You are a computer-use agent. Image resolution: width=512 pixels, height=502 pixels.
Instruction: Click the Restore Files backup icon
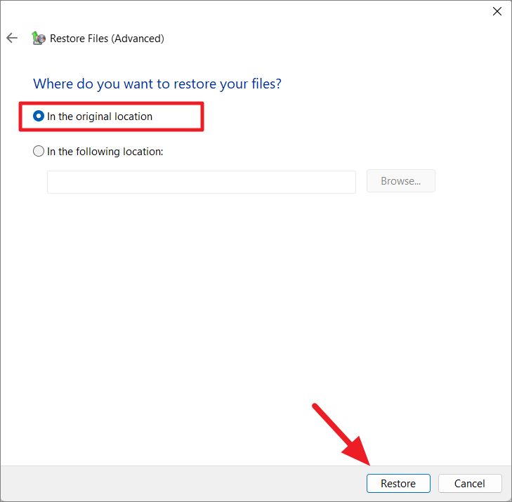[38, 38]
